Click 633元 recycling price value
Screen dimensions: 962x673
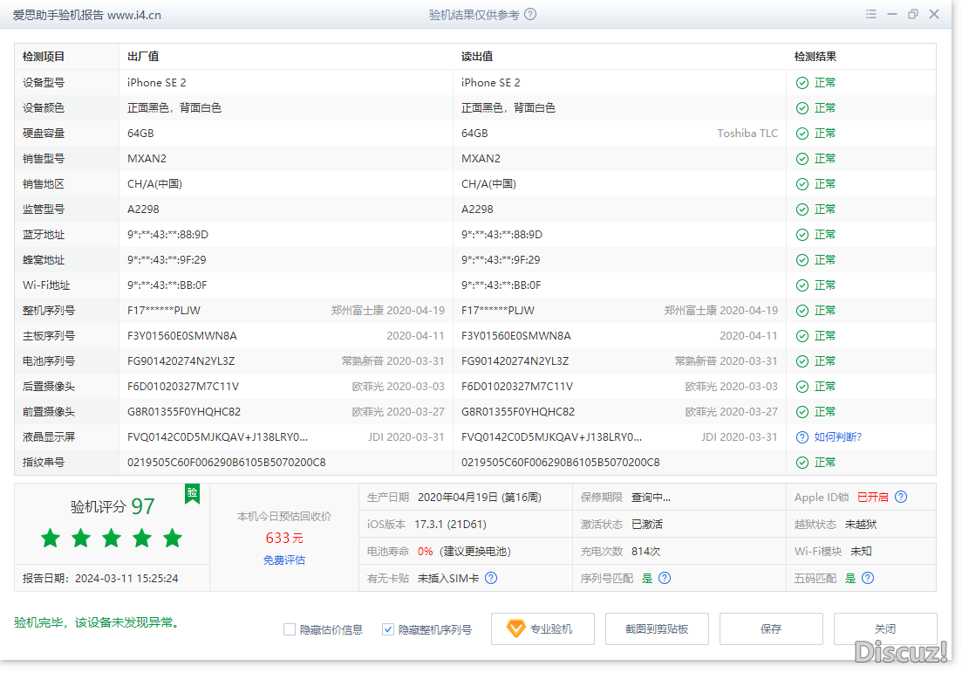284,538
